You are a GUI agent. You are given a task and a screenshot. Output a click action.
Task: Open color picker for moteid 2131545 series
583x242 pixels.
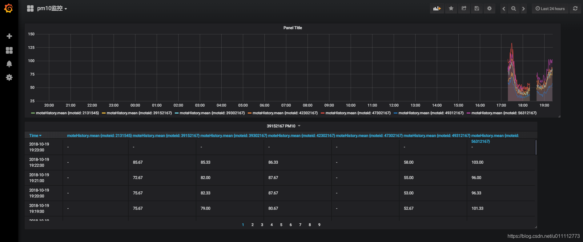[33, 113]
